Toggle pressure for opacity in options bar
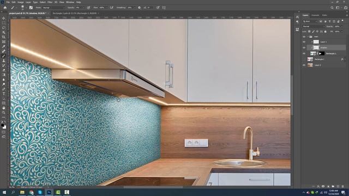349x196 pixels. pos(88,8)
